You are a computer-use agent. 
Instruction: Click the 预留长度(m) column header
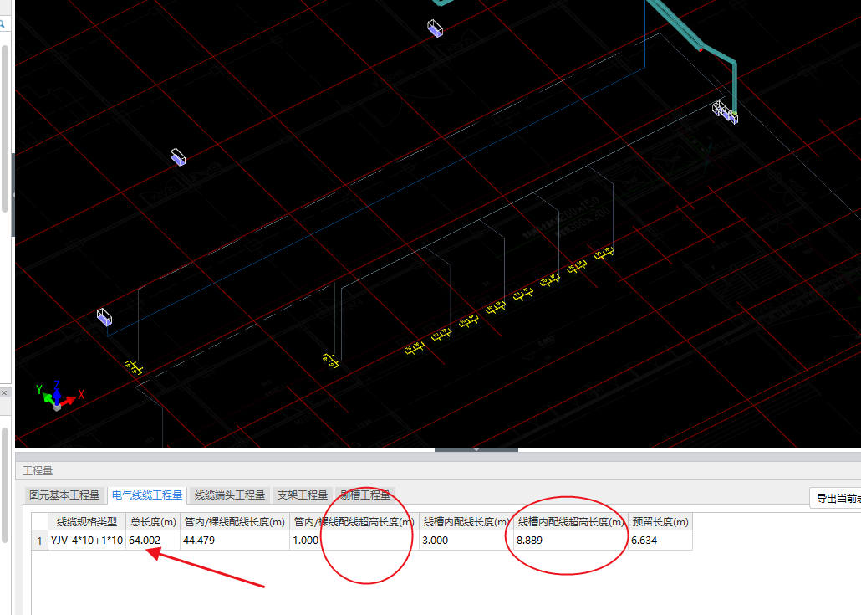660,521
